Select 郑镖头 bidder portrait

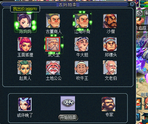pyautogui.click(x=110, y=44)
